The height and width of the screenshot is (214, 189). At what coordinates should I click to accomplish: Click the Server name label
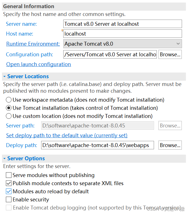coord(22,24)
